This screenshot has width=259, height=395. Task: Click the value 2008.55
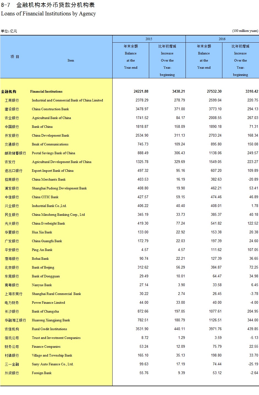215,118
